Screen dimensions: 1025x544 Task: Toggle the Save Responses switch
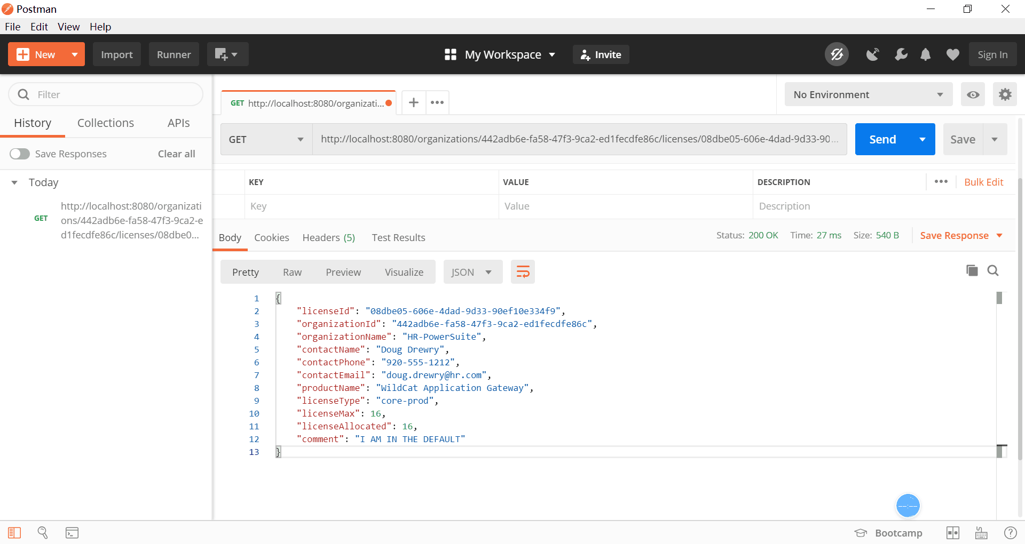20,154
